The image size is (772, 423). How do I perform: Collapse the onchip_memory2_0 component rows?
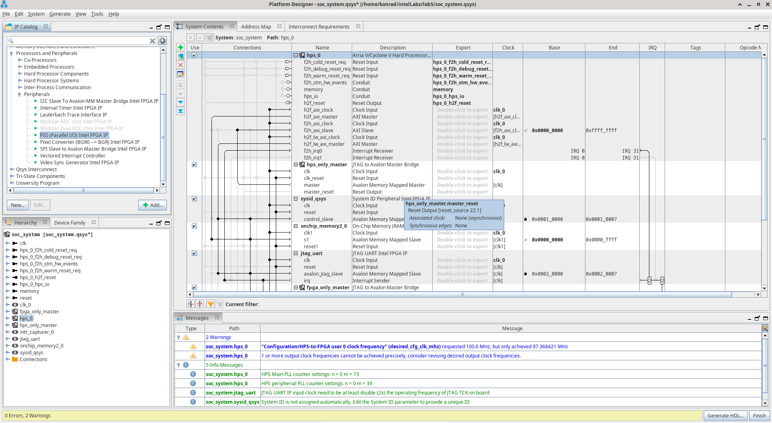(x=296, y=226)
